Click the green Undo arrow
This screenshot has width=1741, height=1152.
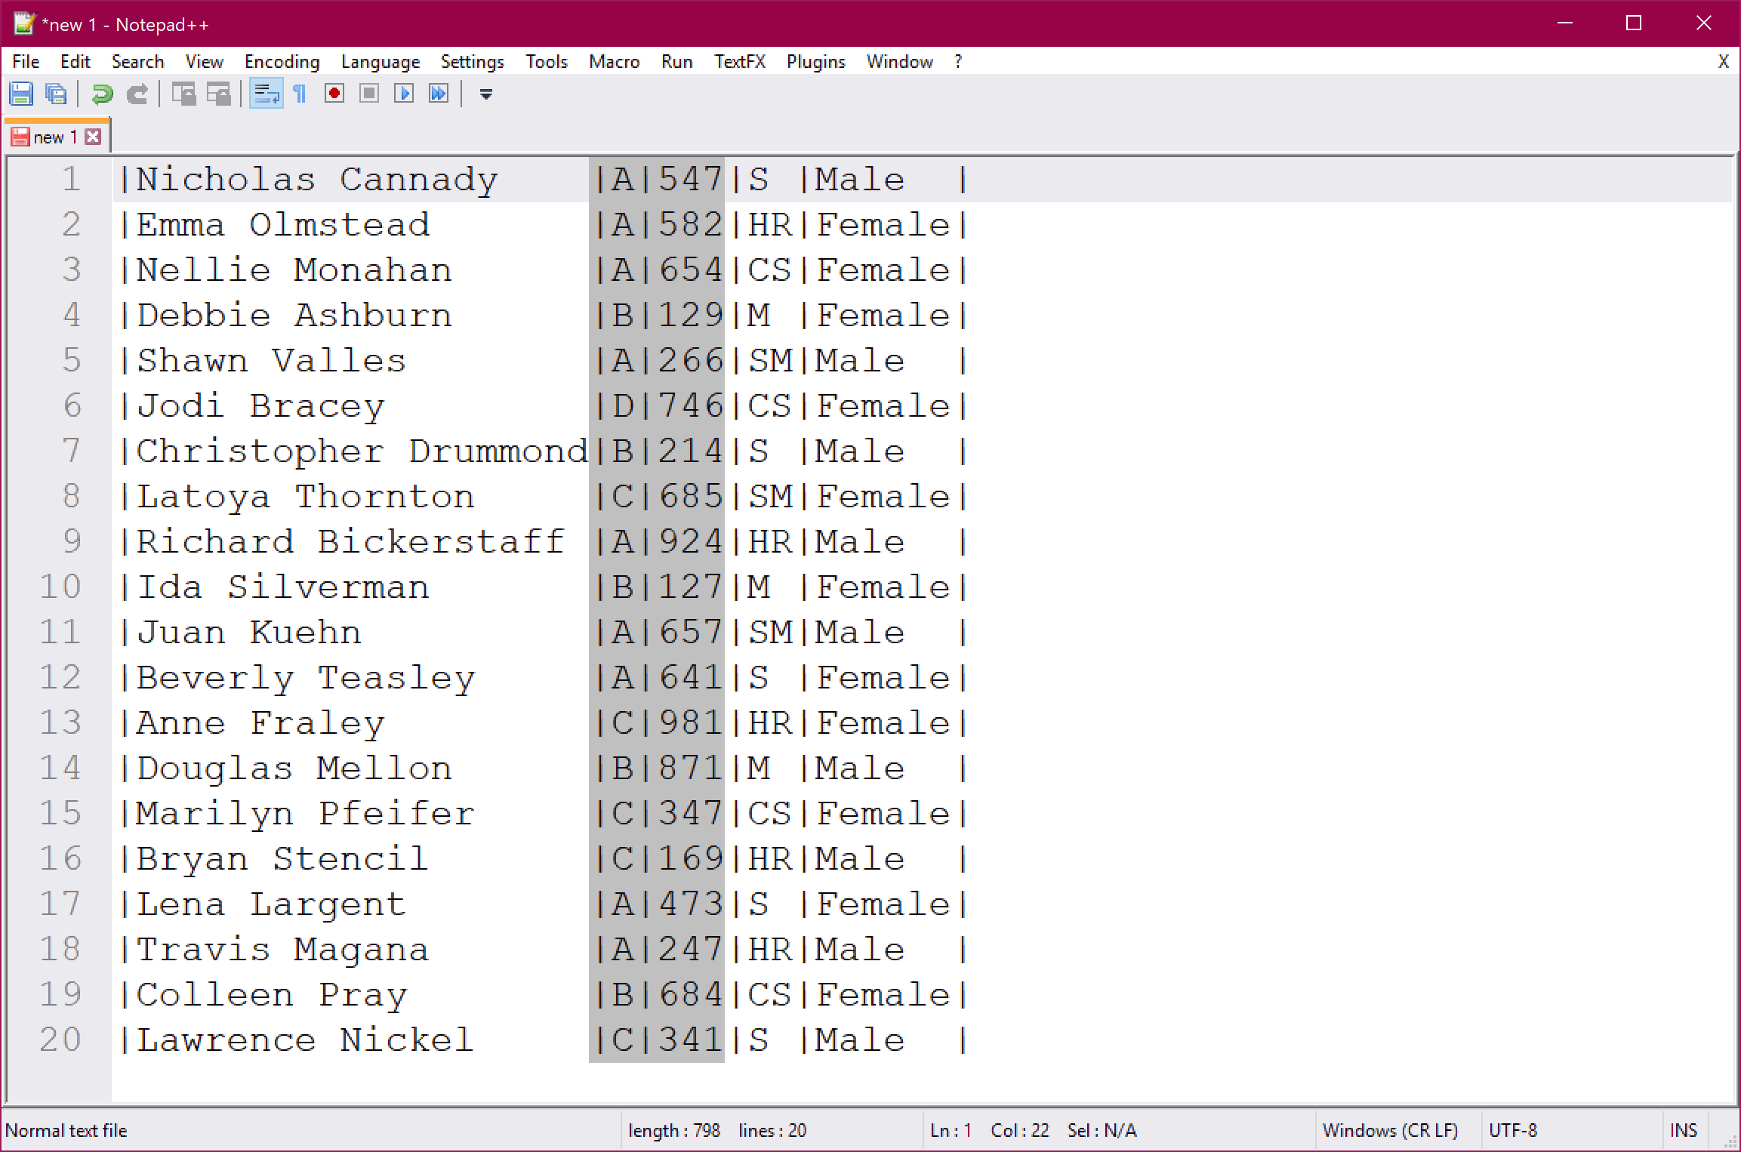point(102,94)
